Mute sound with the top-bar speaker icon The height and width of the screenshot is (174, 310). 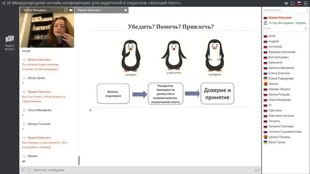point(286,3)
